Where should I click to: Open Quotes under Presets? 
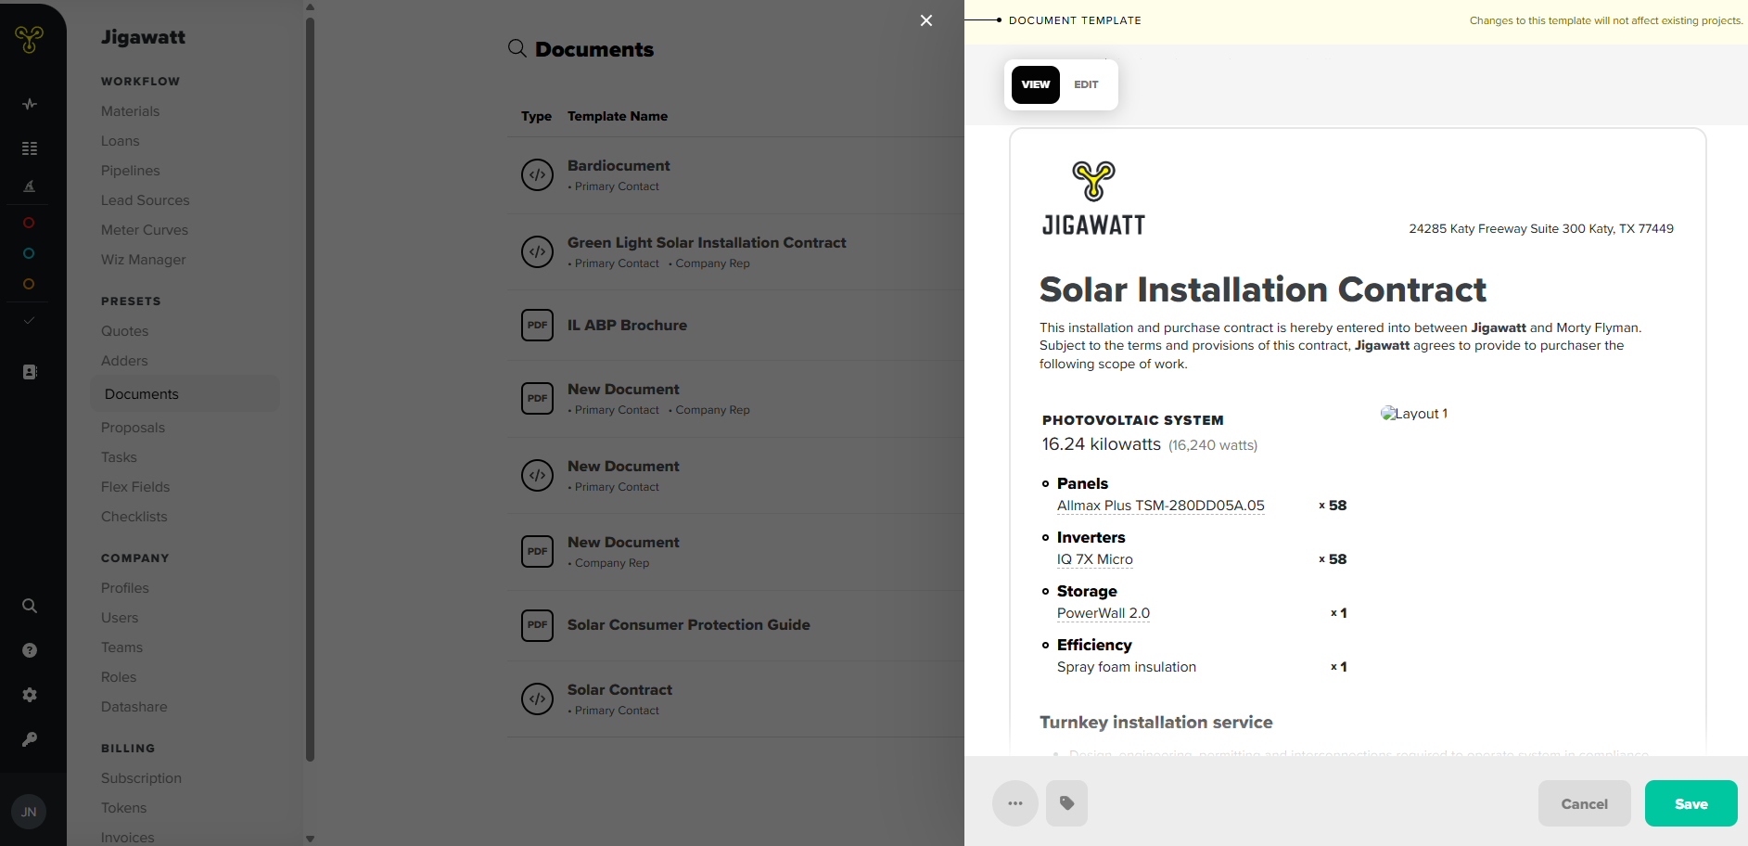click(125, 331)
